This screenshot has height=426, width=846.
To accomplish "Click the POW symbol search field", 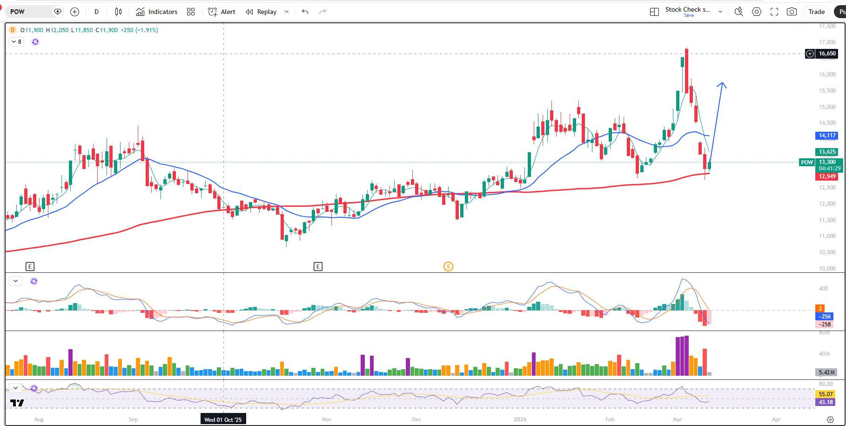I will [x=30, y=12].
